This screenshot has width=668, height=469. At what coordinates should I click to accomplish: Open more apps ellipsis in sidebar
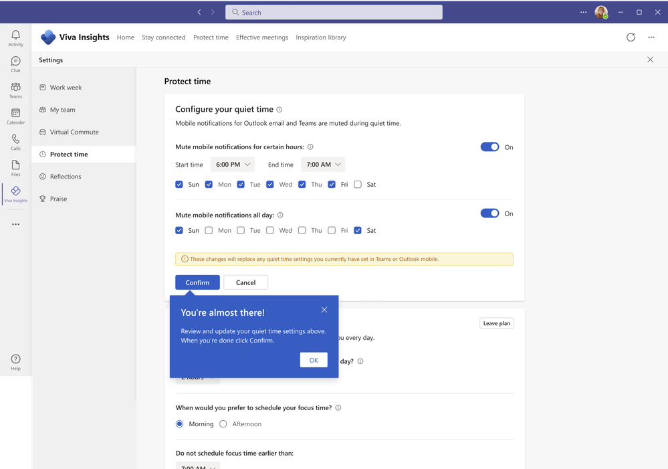pyautogui.click(x=16, y=224)
